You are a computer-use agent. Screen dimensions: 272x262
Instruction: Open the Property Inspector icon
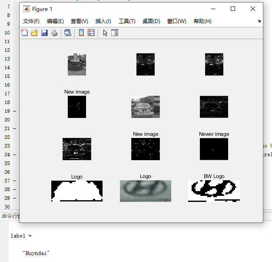[x=115, y=33]
